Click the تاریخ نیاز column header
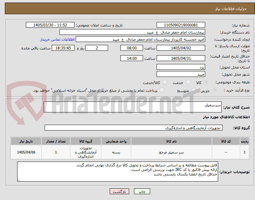 tap(26, 141)
